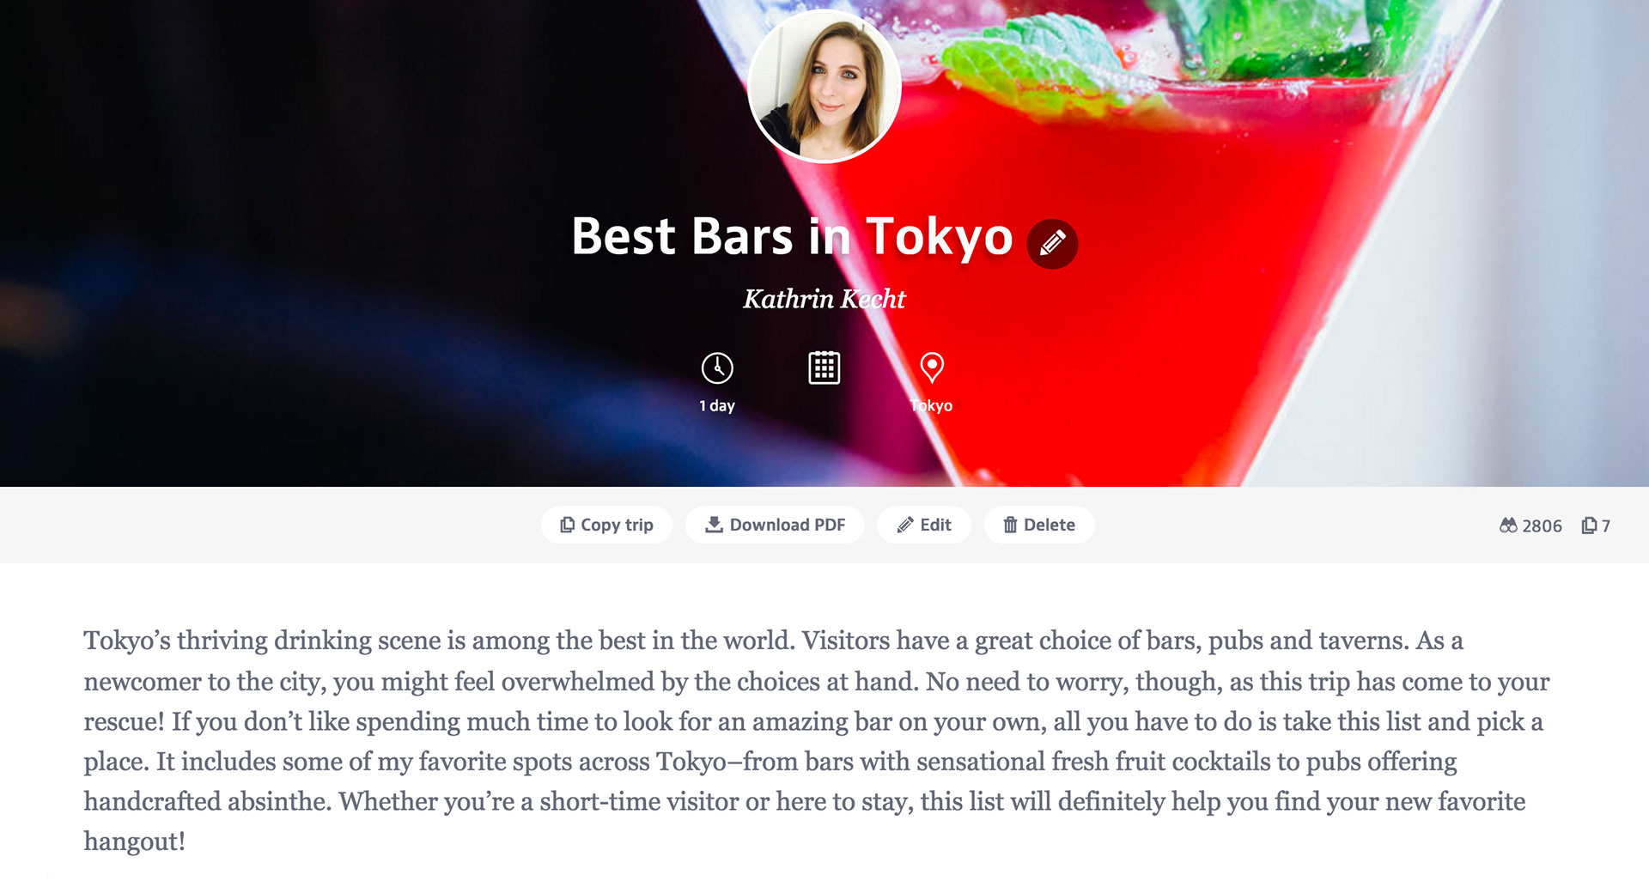Image resolution: width=1649 pixels, height=881 pixels.
Task: Click the pencil icon inside the Edit button
Action: click(x=905, y=525)
